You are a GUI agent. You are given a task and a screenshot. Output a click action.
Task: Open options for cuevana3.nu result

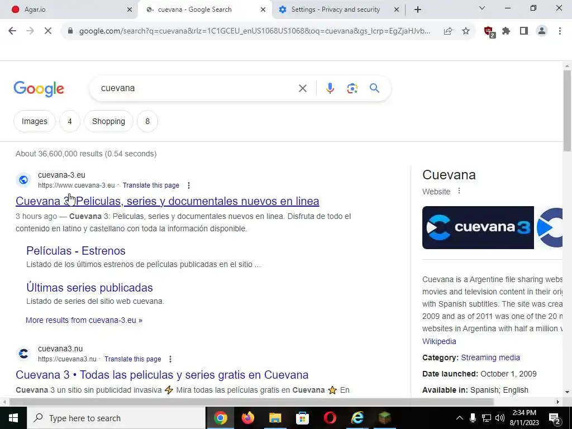tap(170, 359)
